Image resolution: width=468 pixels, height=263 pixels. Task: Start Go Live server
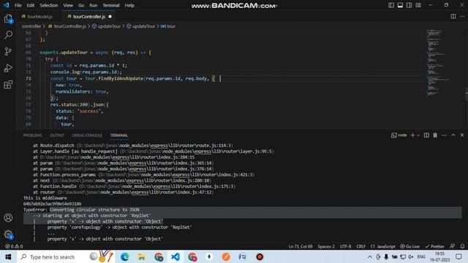point(409,246)
